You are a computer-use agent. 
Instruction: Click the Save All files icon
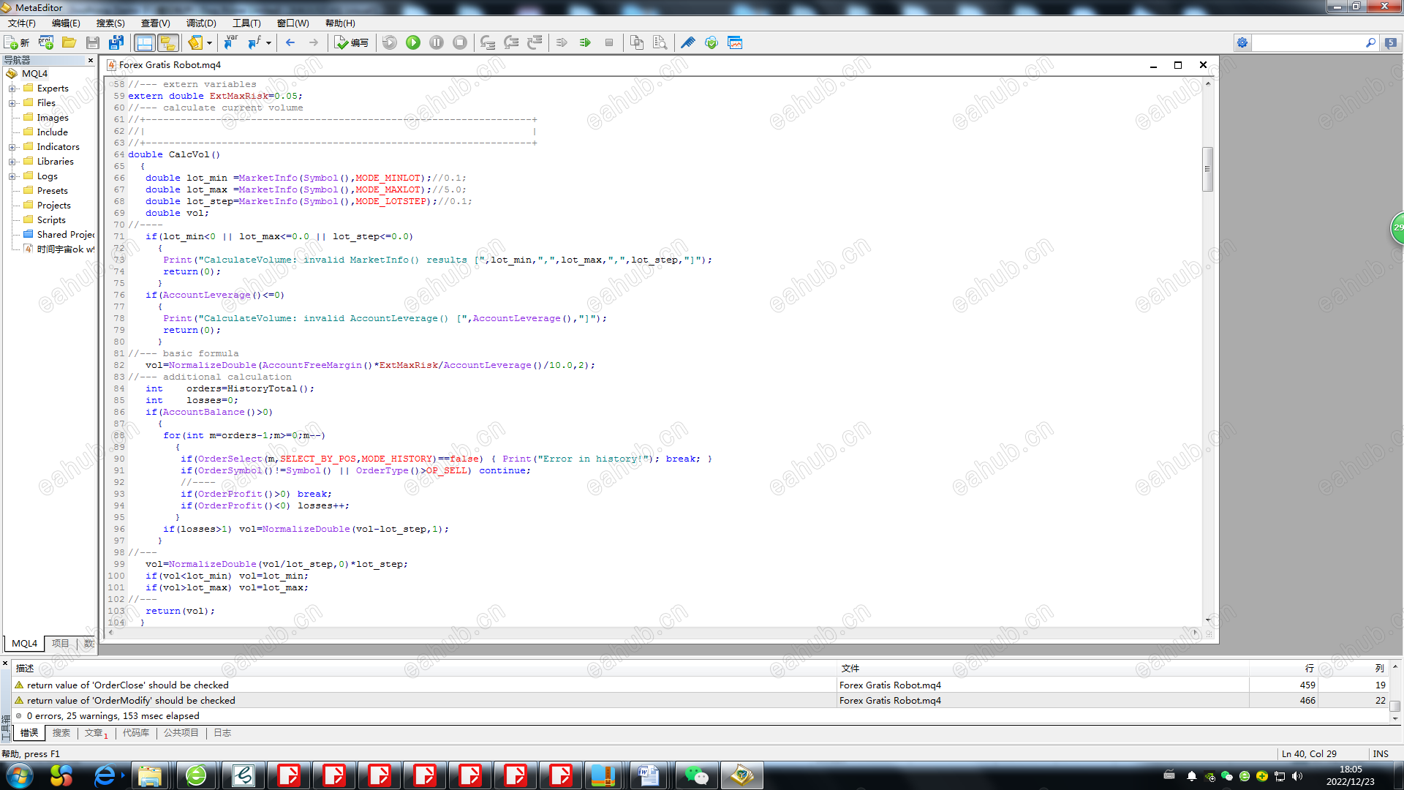click(116, 42)
